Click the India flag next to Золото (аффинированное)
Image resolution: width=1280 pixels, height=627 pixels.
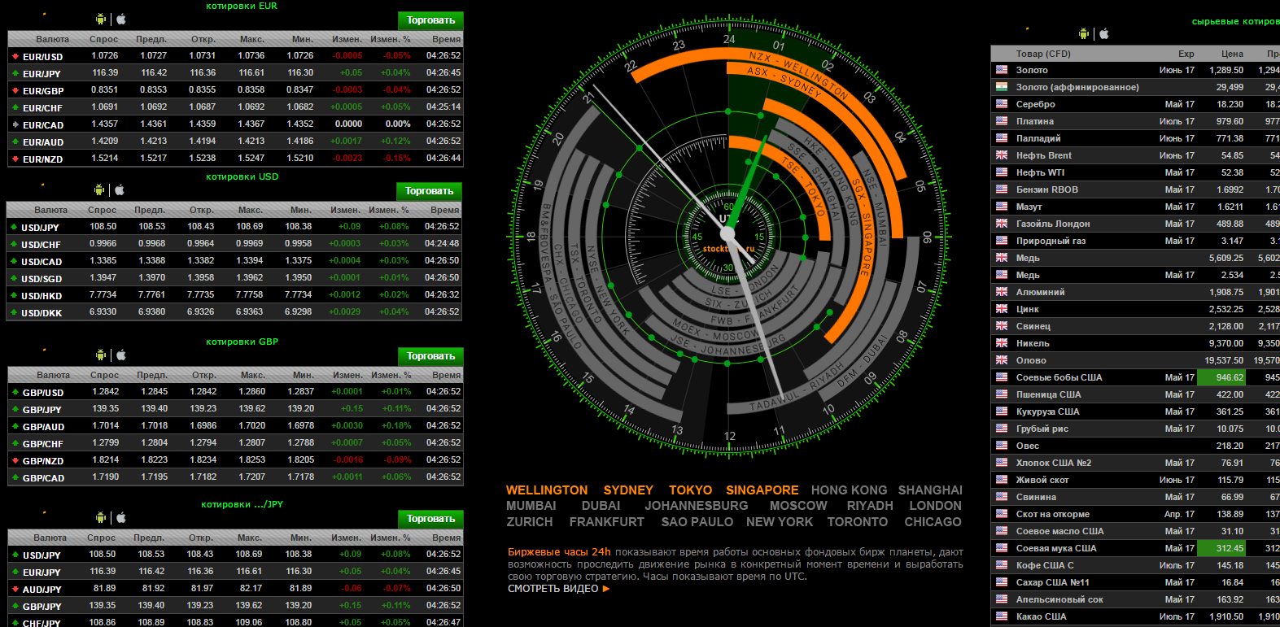[x=1002, y=87]
